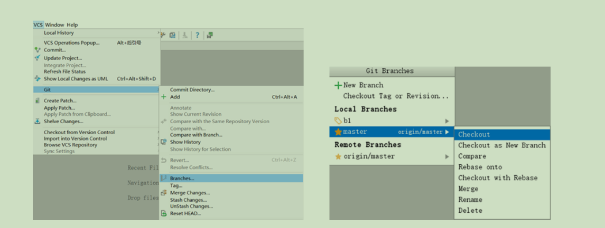Viewport: 605px width, 228px height.
Task: Click the green plus icon beside Add
Action: coord(164,97)
